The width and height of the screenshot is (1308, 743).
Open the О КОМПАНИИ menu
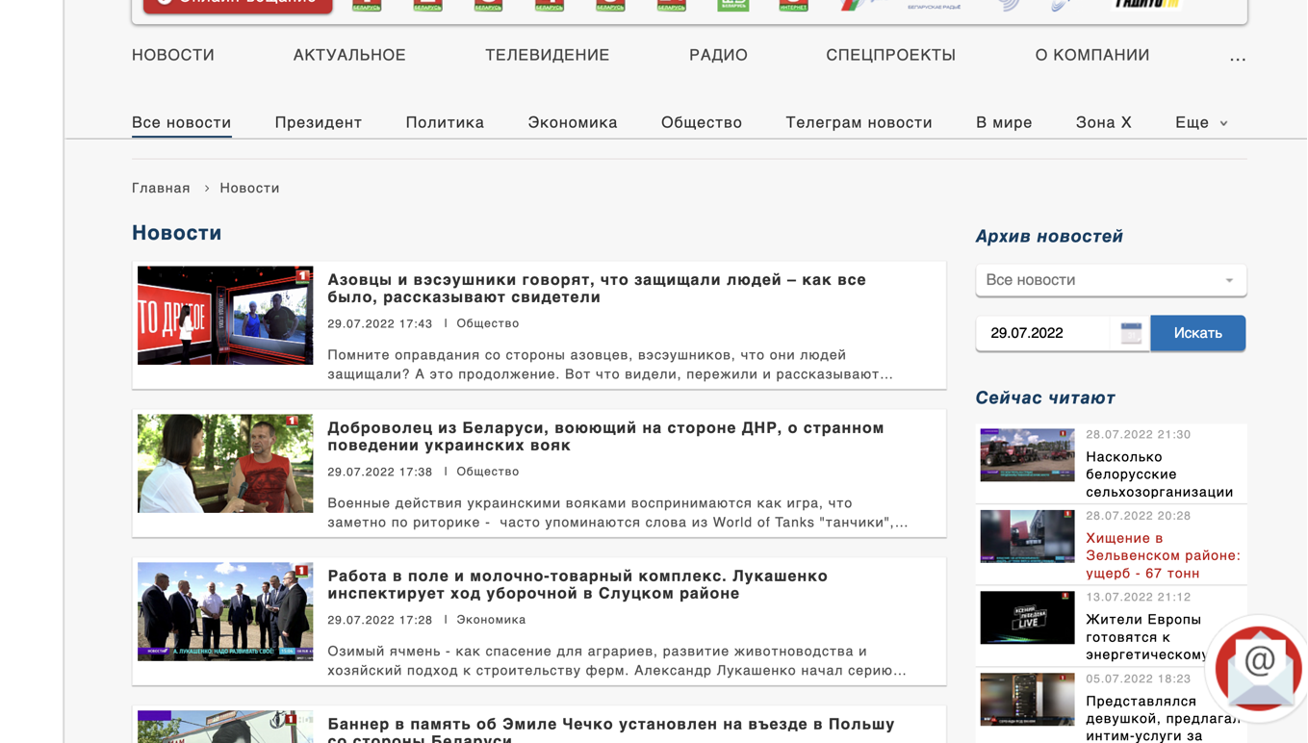tap(1092, 55)
